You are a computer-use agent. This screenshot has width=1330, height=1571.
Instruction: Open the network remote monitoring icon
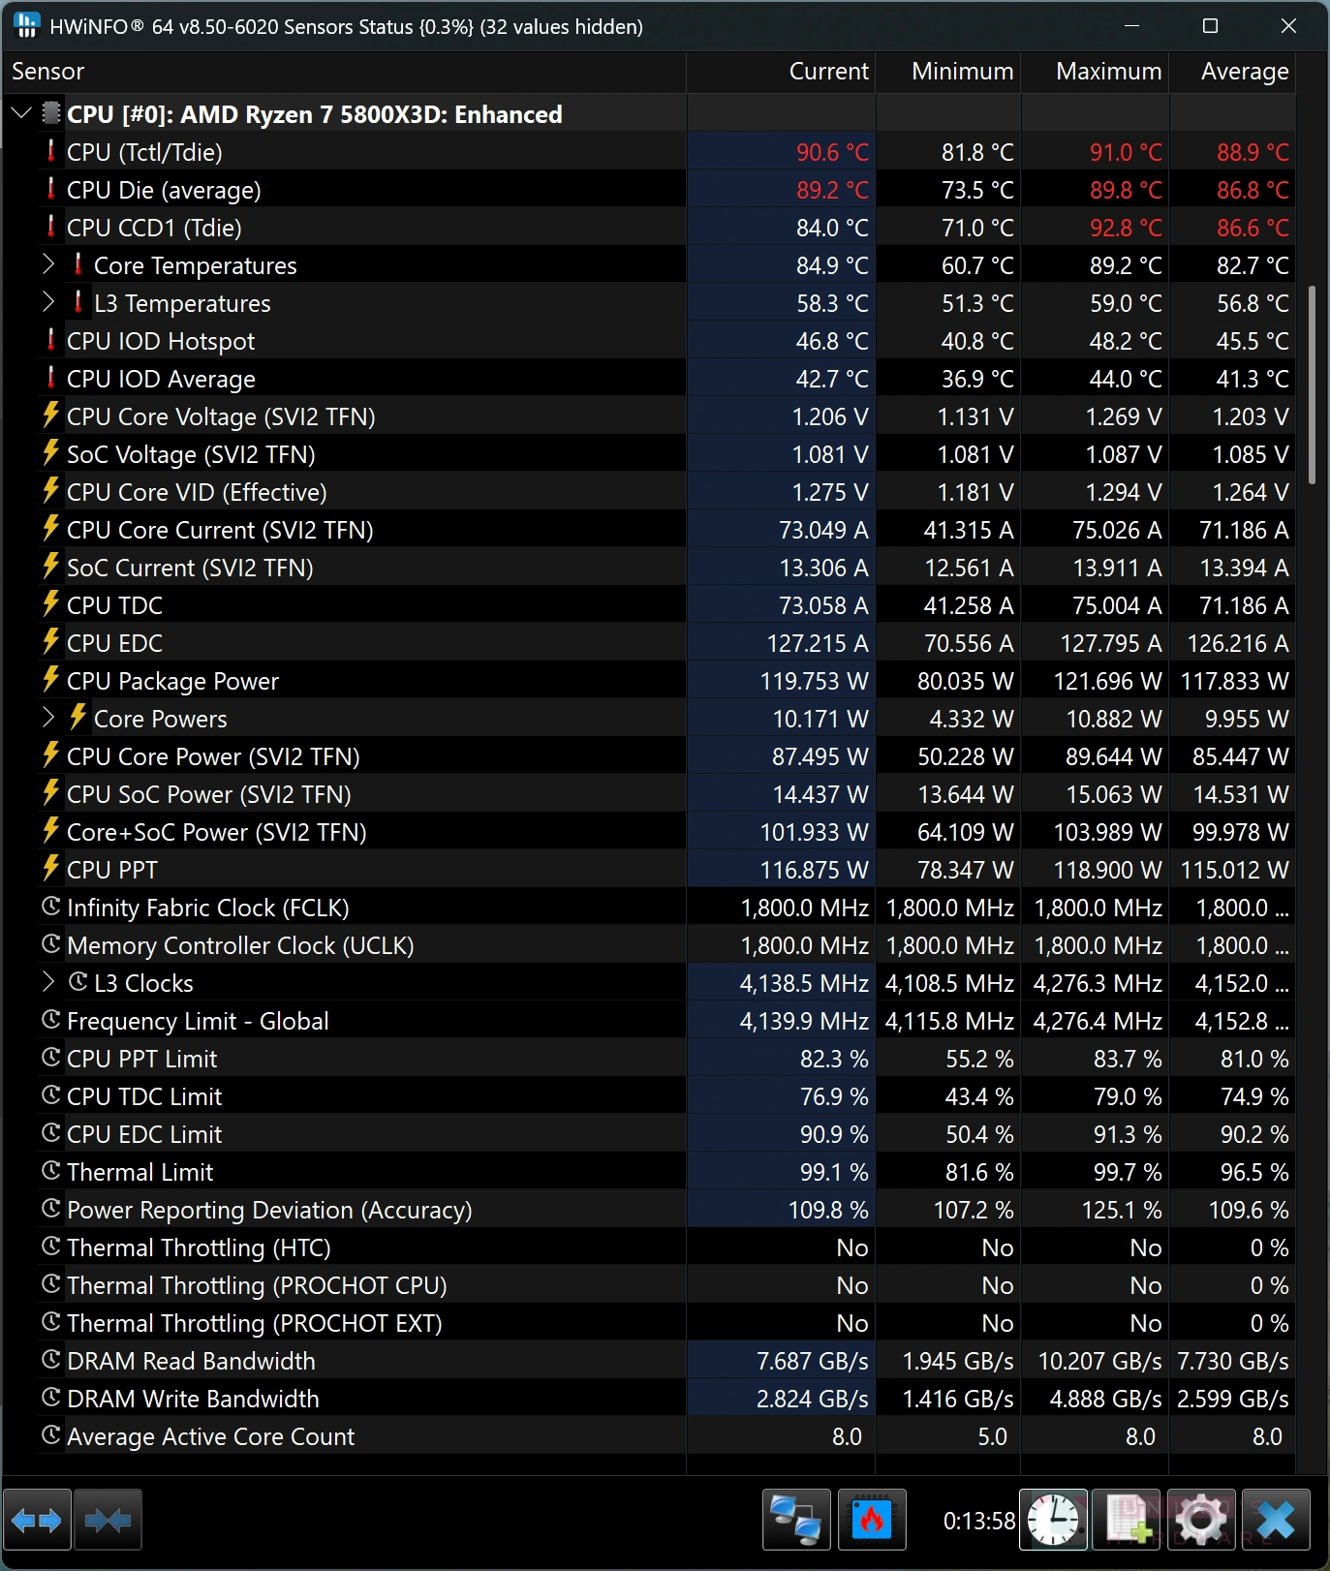pos(796,1521)
